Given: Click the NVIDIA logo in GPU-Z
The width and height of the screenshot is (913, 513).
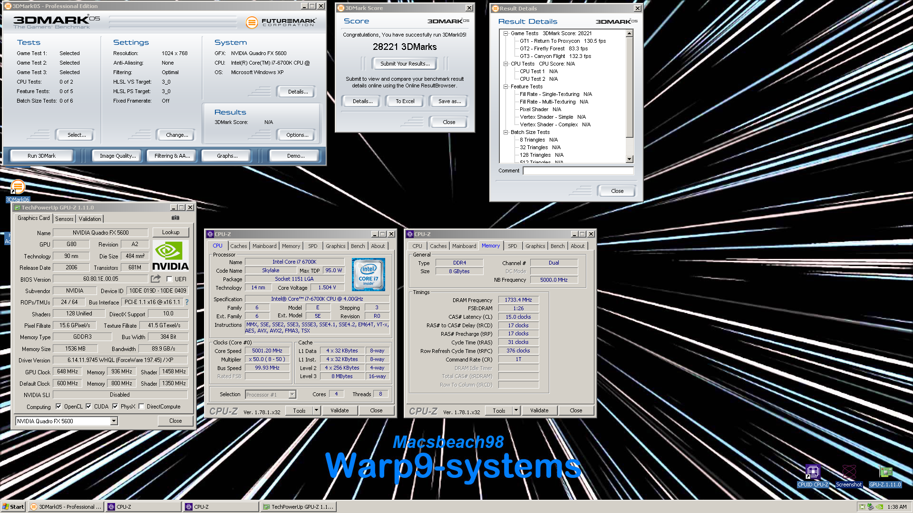Looking at the screenshot, I should (170, 256).
